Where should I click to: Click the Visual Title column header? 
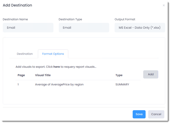click(x=43, y=75)
